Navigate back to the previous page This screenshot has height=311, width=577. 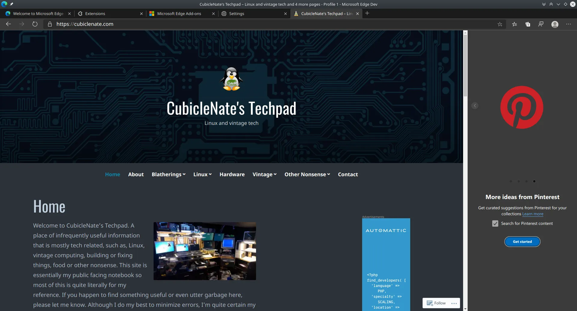click(x=8, y=24)
